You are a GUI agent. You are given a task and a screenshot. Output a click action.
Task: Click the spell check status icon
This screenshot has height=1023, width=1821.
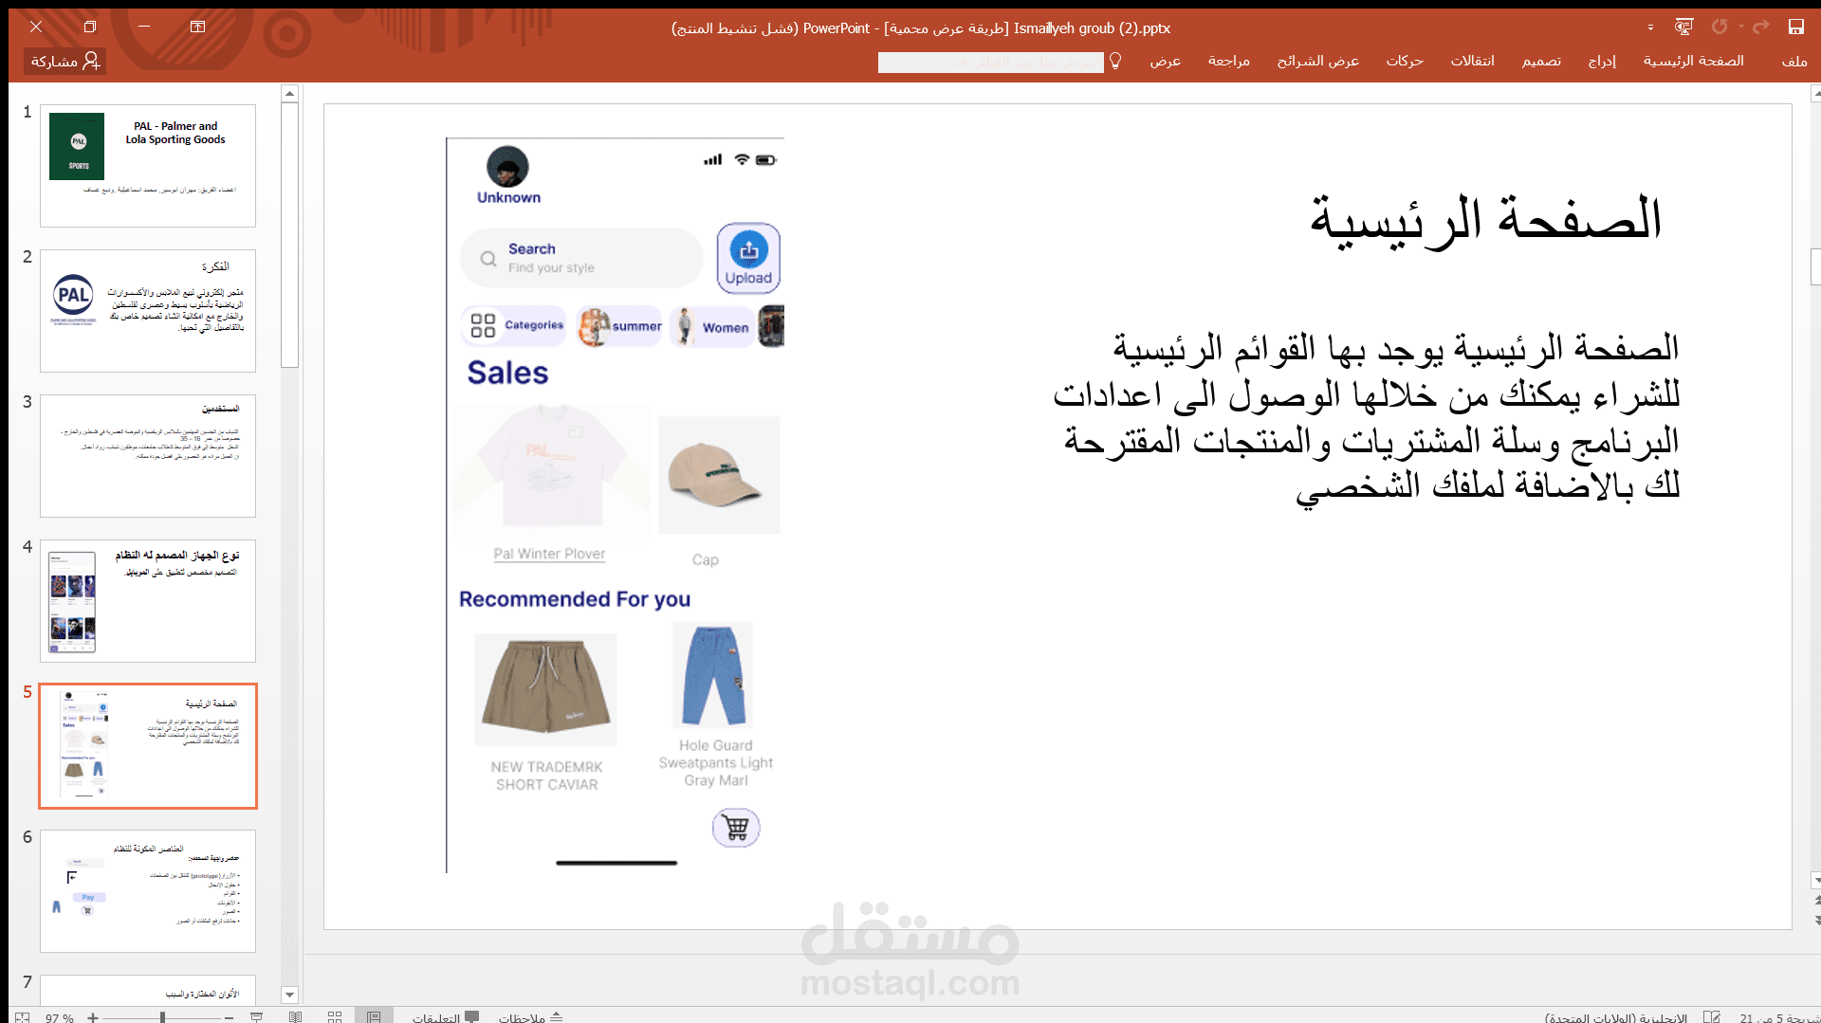click(x=1712, y=1016)
